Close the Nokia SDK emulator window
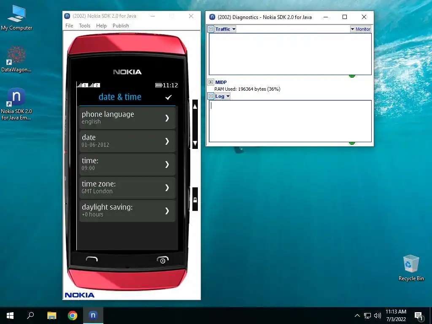The height and width of the screenshot is (324, 432). coord(191,16)
